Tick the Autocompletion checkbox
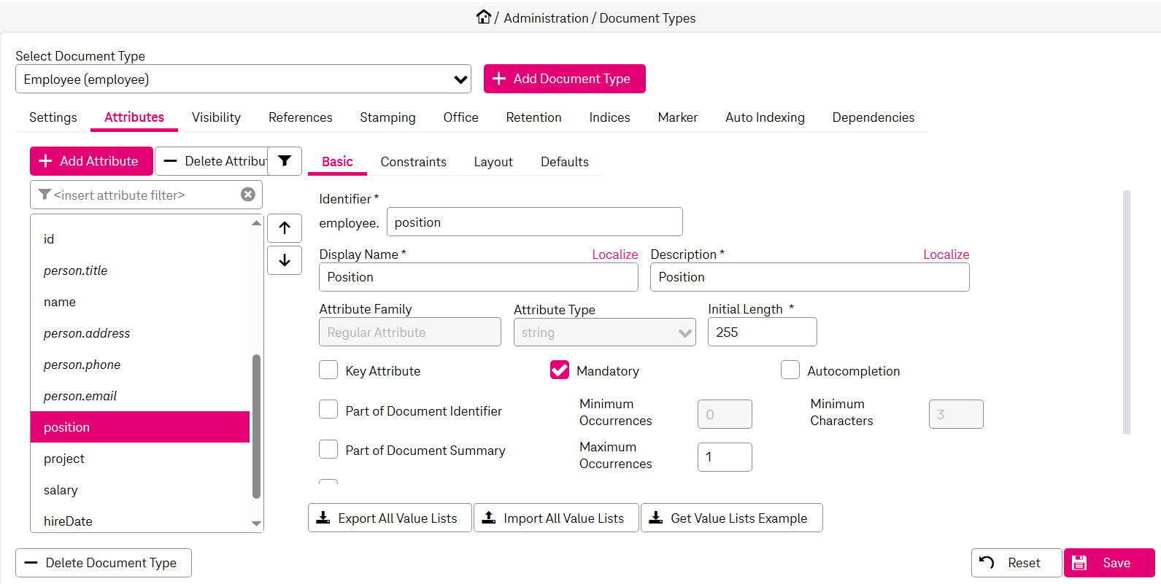The image size is (1161, 584). (790, 370)
